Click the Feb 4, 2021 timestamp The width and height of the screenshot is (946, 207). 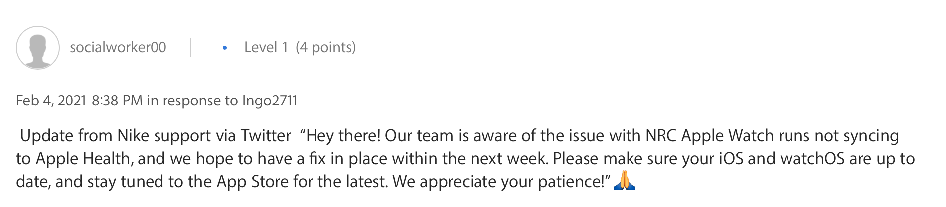point(52,101)
